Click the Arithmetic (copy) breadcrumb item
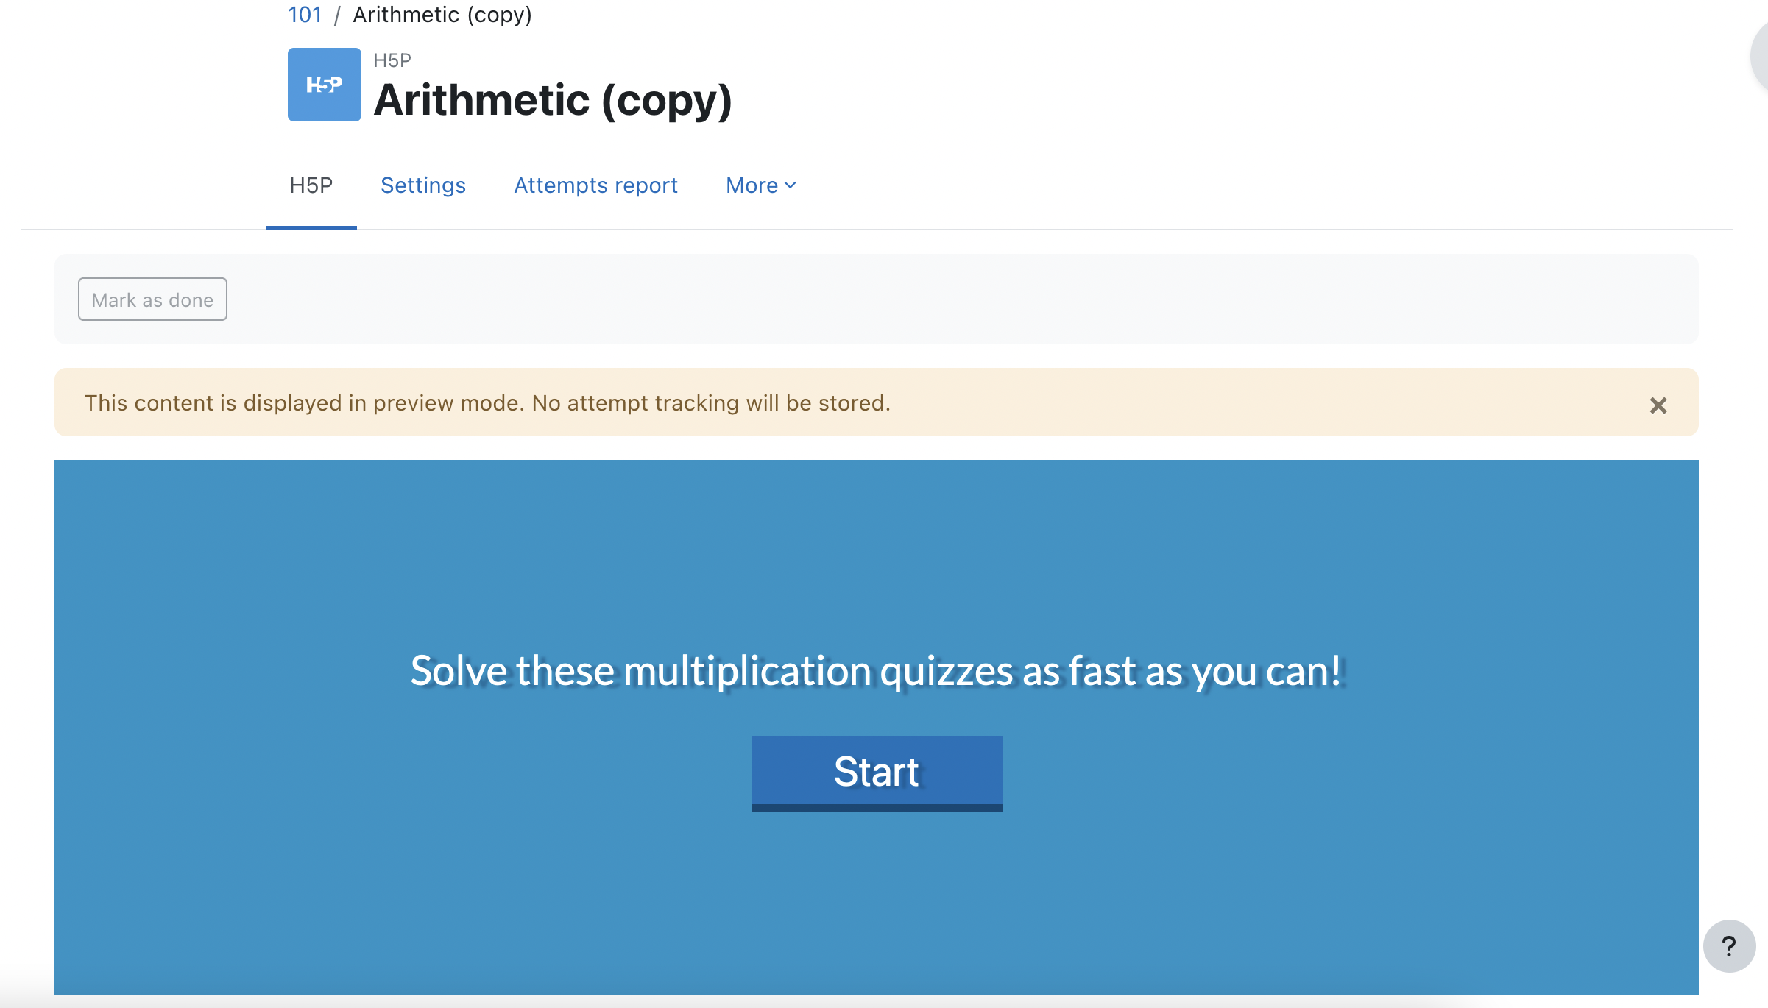 coord(442,15)
